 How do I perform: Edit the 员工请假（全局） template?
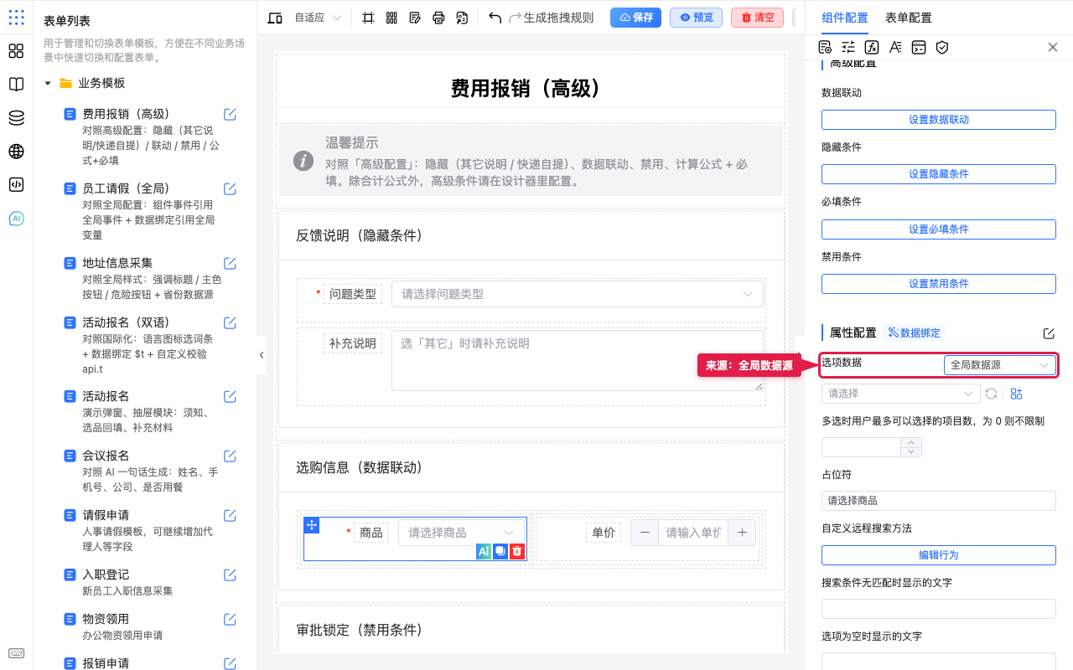pos(230,188)
